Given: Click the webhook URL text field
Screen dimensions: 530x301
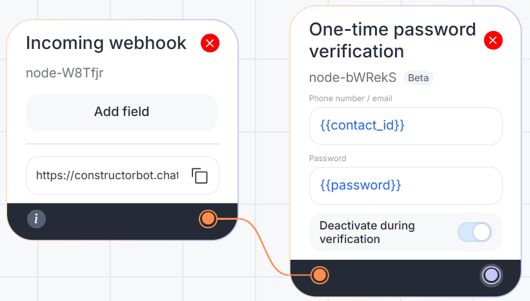Looking at the screenshot, I should tap(107, 175).
